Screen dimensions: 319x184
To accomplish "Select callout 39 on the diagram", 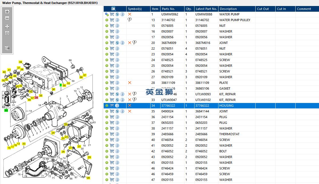I will [x=20, y=62].
